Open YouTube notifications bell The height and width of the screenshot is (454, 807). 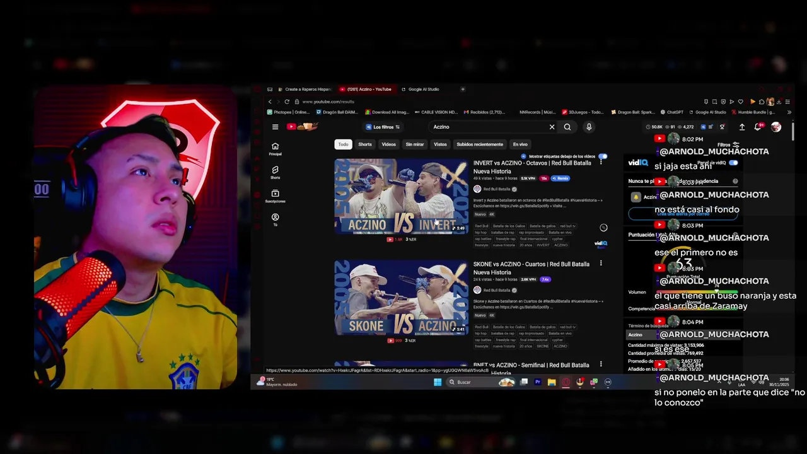click(x=758, y=127)
